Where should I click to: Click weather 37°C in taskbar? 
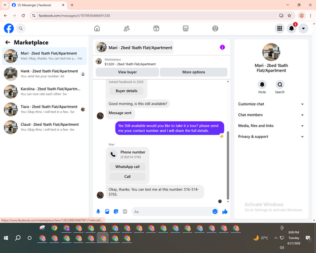[x=261, y=238]
